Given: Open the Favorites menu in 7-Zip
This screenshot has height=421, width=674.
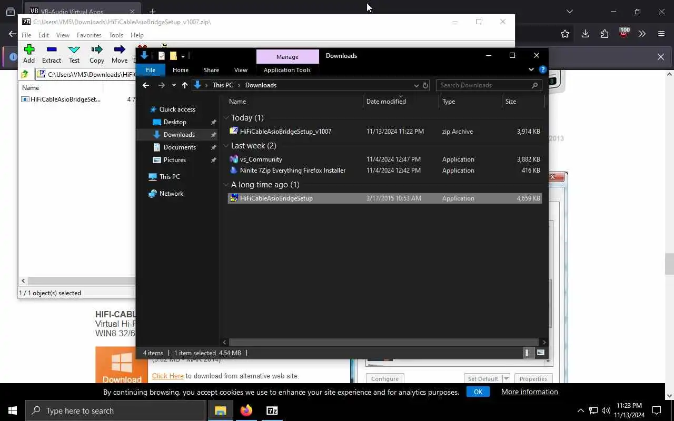Looking at the screenshot, I should pyautogui.click(x=89, y=35).
